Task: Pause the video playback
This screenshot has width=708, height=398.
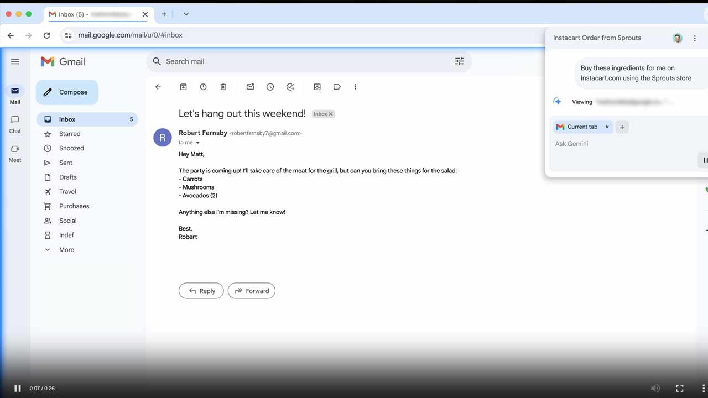Action: (17, 388)
